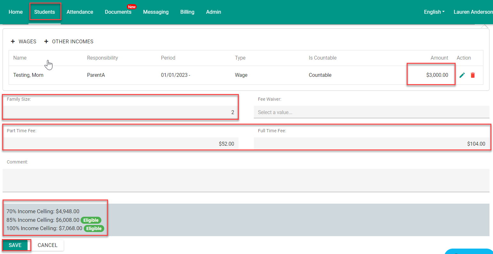Collapse the income panel using the chevron
493x254 pixels.
point(485,25)
